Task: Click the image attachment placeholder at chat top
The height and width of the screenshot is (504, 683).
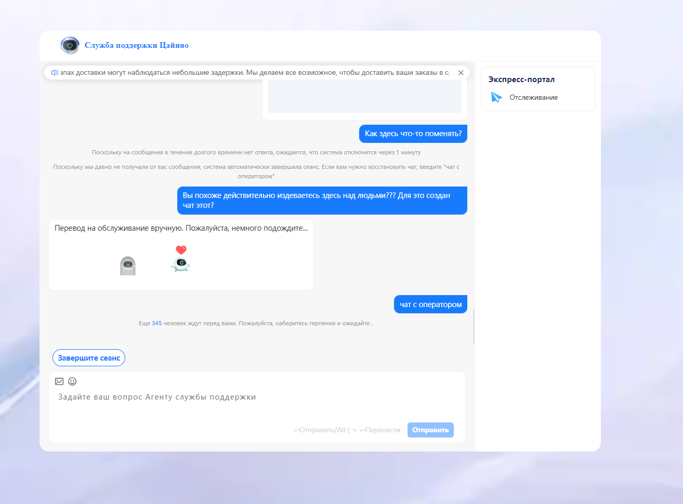Action: [x=365, y=97]
